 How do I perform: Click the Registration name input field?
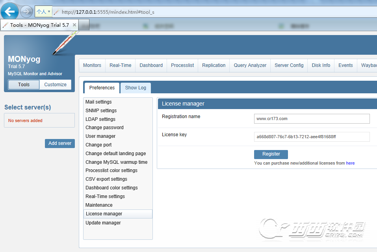point(312,119)
